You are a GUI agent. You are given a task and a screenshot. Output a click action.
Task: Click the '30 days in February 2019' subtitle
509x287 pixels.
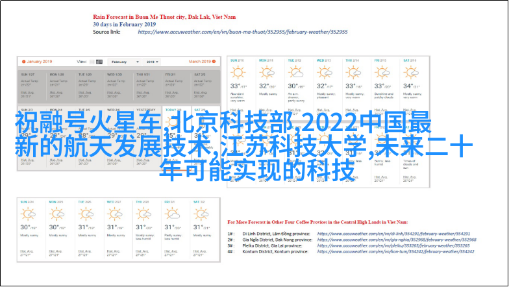(x=125, y=25)
